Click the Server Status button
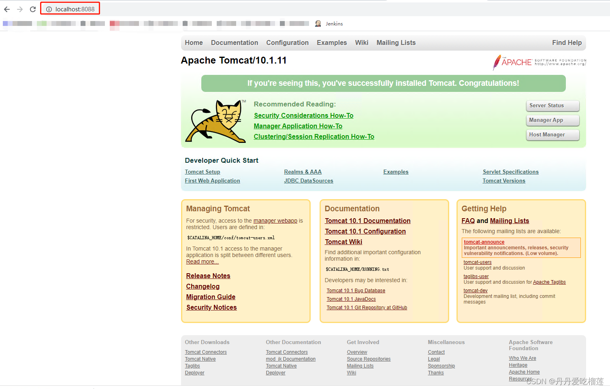Image resolution: width=610 pixels, height=389 pixels. 552,106
